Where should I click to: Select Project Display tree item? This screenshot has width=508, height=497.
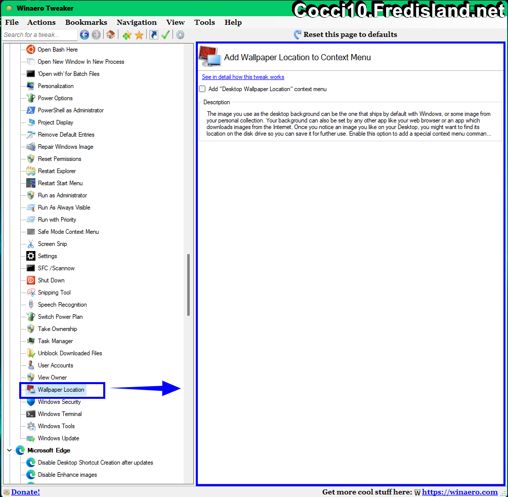pyautogui.click(x=55, y=122)
